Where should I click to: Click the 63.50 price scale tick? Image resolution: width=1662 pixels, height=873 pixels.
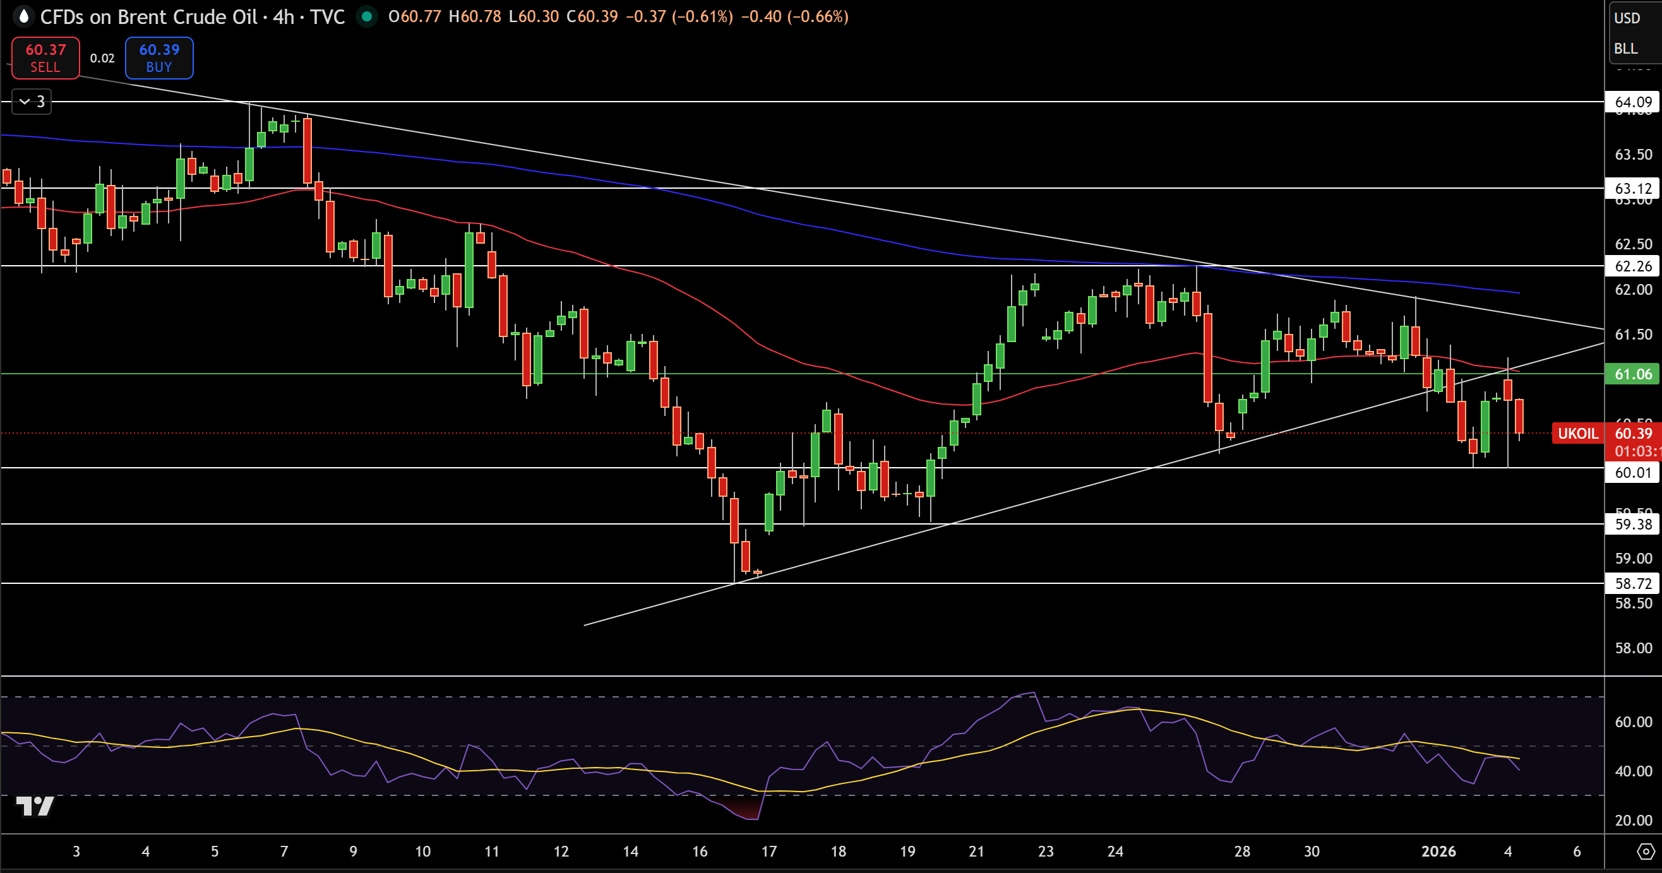[x=1633, y=154]
